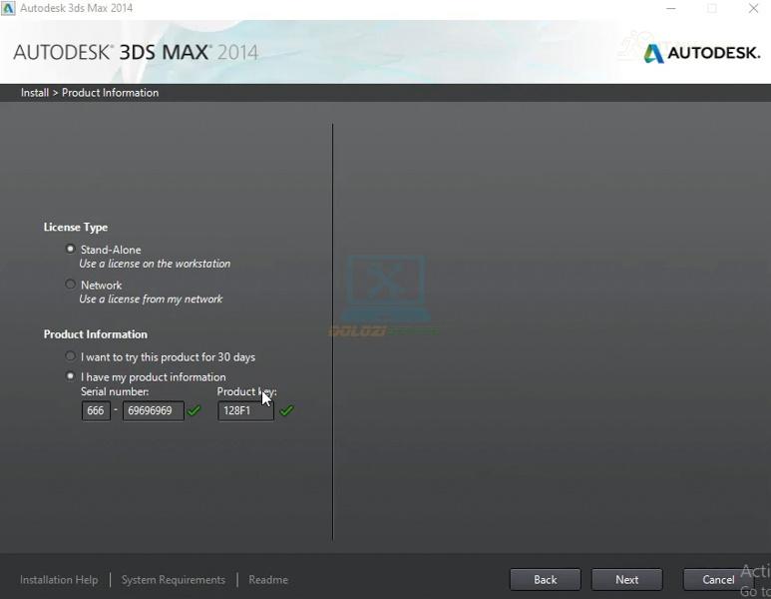Click the License Type heading
The width and height of the screenshot is (771, 599).
point(76,228)
